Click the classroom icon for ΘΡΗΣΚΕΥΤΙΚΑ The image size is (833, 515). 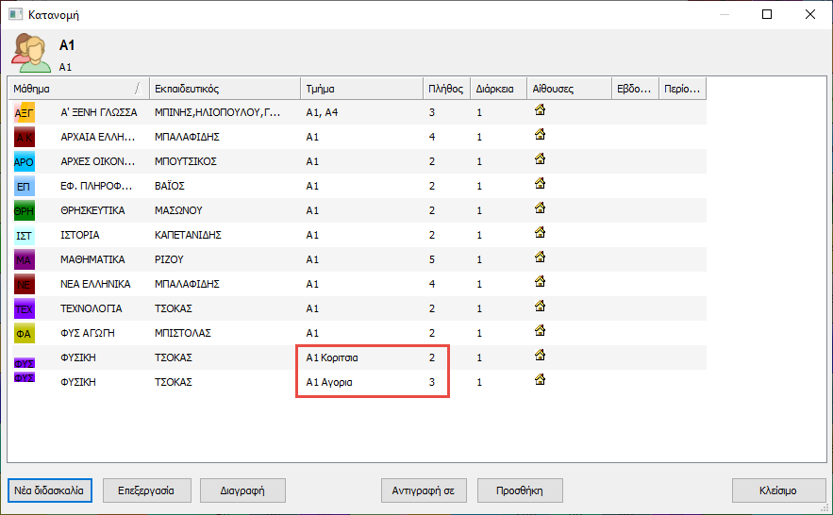click(541, 208)
